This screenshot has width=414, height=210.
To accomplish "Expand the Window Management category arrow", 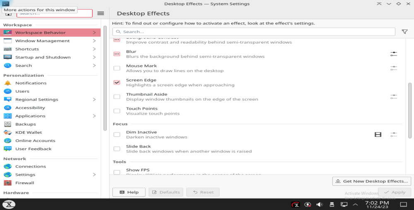I will 94,41.
